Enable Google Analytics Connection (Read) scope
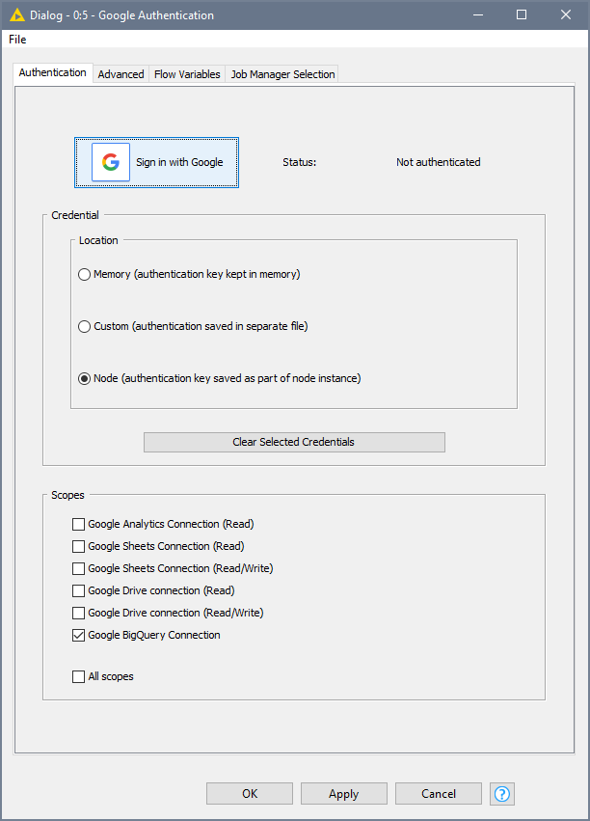This screenshot has height=821, width=590. coord(78,524)
